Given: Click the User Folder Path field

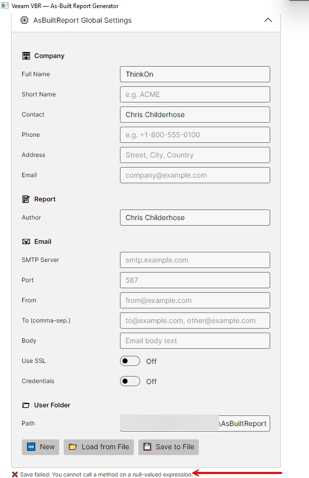Looking at the screenshot, I should [195, 423].
